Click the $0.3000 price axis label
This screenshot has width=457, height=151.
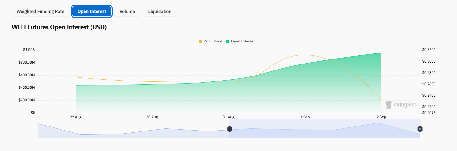(429, 61)
